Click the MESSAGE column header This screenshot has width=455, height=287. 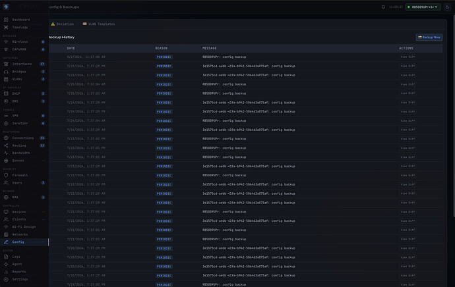click(210, 48)
